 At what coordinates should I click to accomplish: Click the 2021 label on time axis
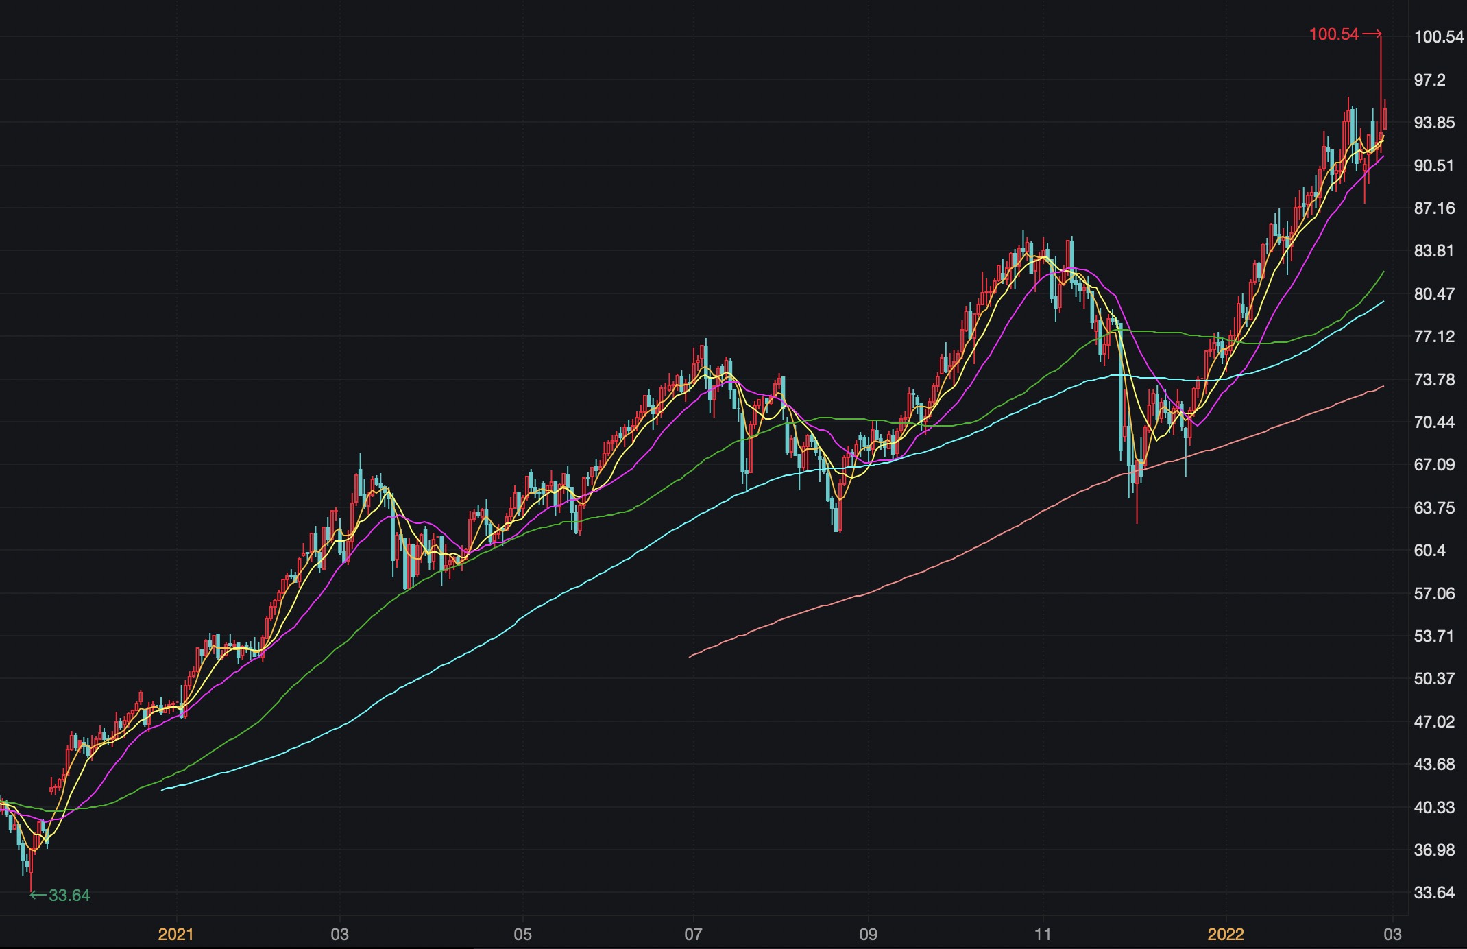coord(175,934)
